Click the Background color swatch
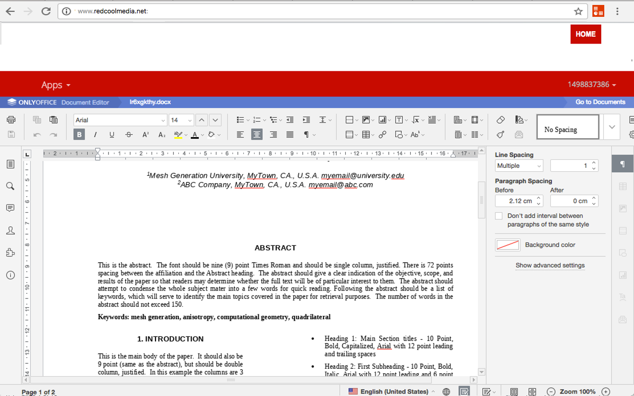This screenshot has height=396, width=634. tap(507, 245)
